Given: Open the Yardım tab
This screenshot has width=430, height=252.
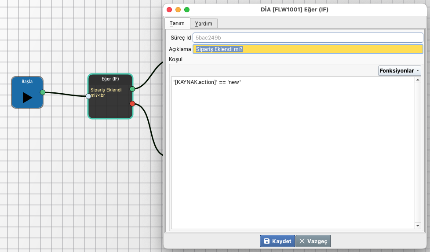Looking at the screenshot, I should click(204, 23).
